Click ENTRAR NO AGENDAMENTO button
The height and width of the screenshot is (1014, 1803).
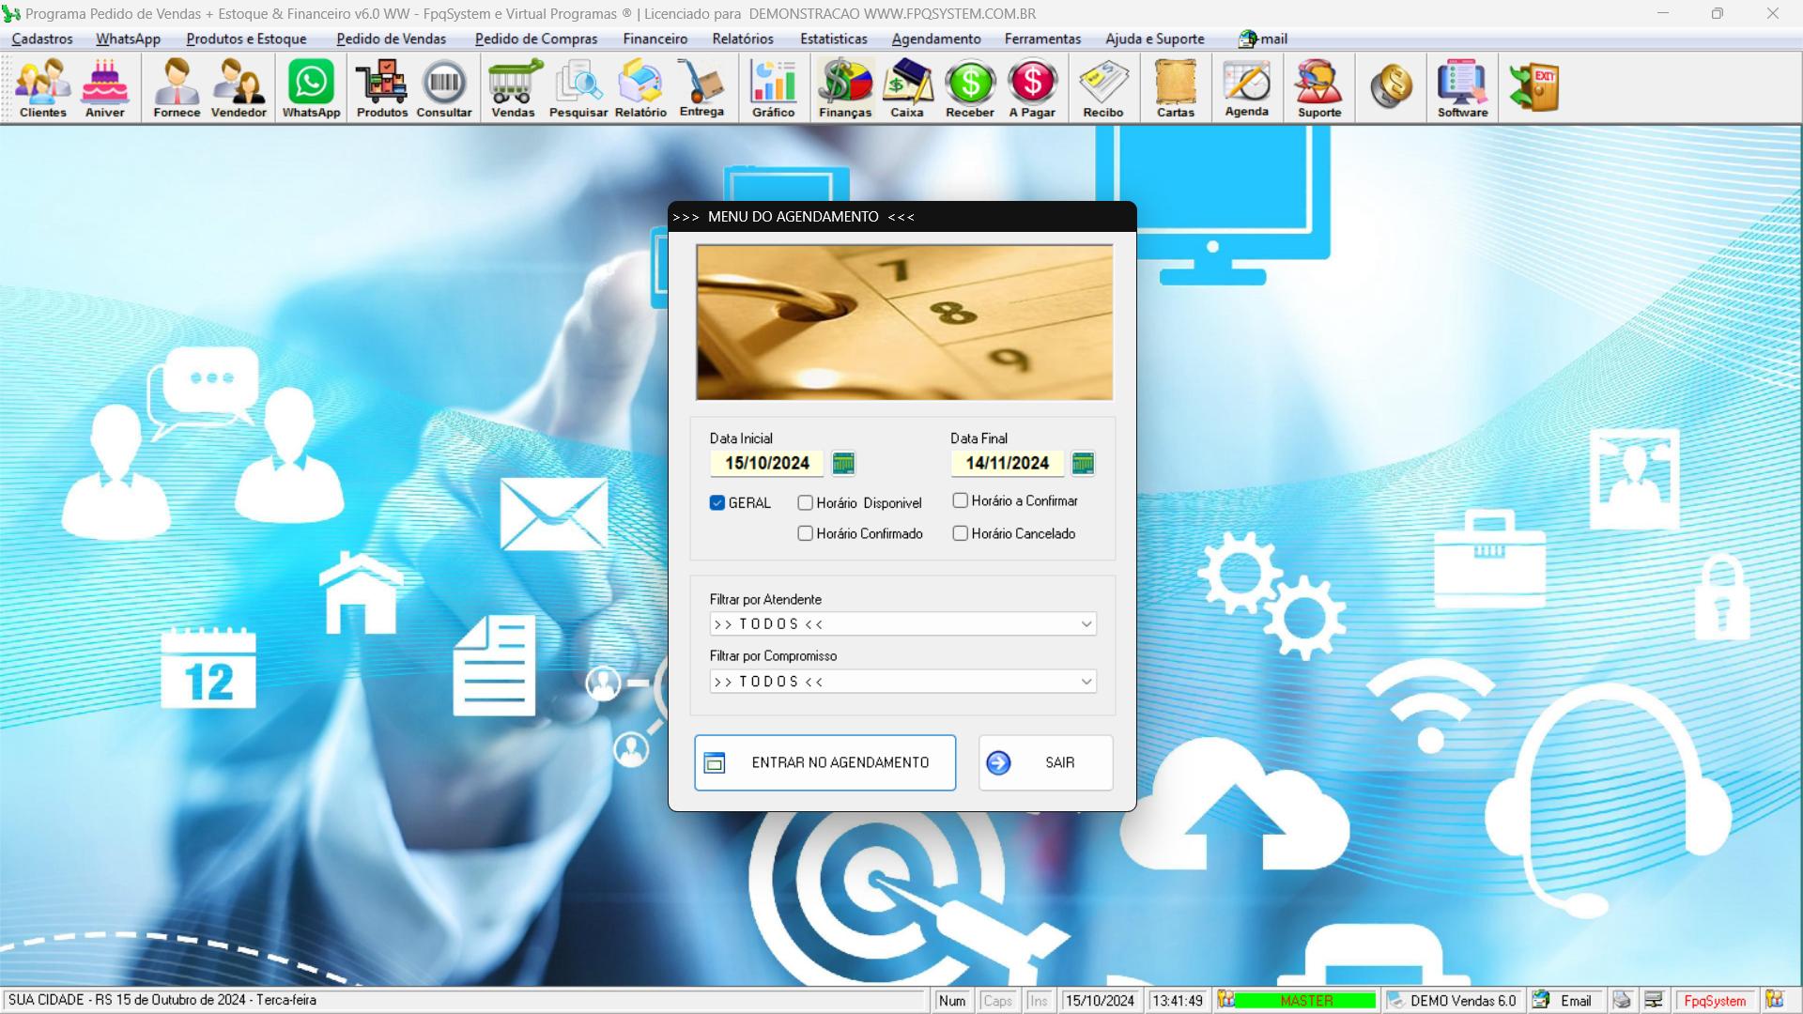[x=824, y=762]
